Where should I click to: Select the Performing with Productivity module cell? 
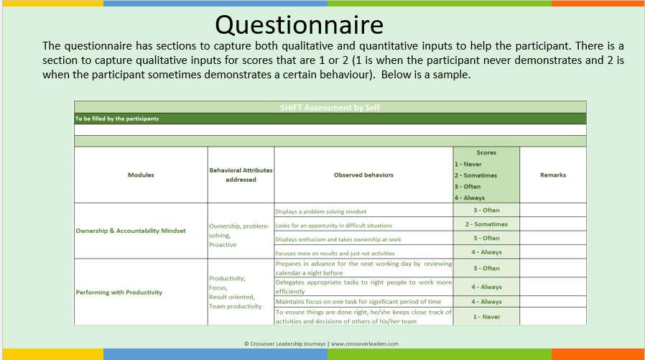pos(119,292)
